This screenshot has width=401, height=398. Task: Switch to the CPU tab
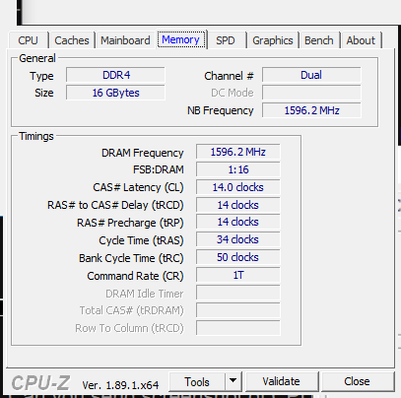[29, 40]
